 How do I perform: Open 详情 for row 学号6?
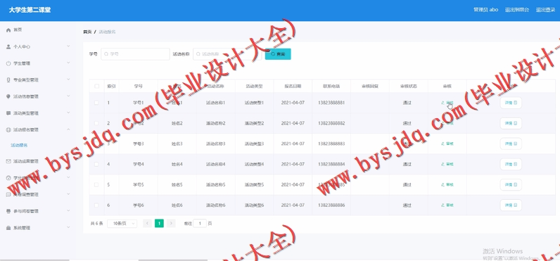(x=511, y=205)
